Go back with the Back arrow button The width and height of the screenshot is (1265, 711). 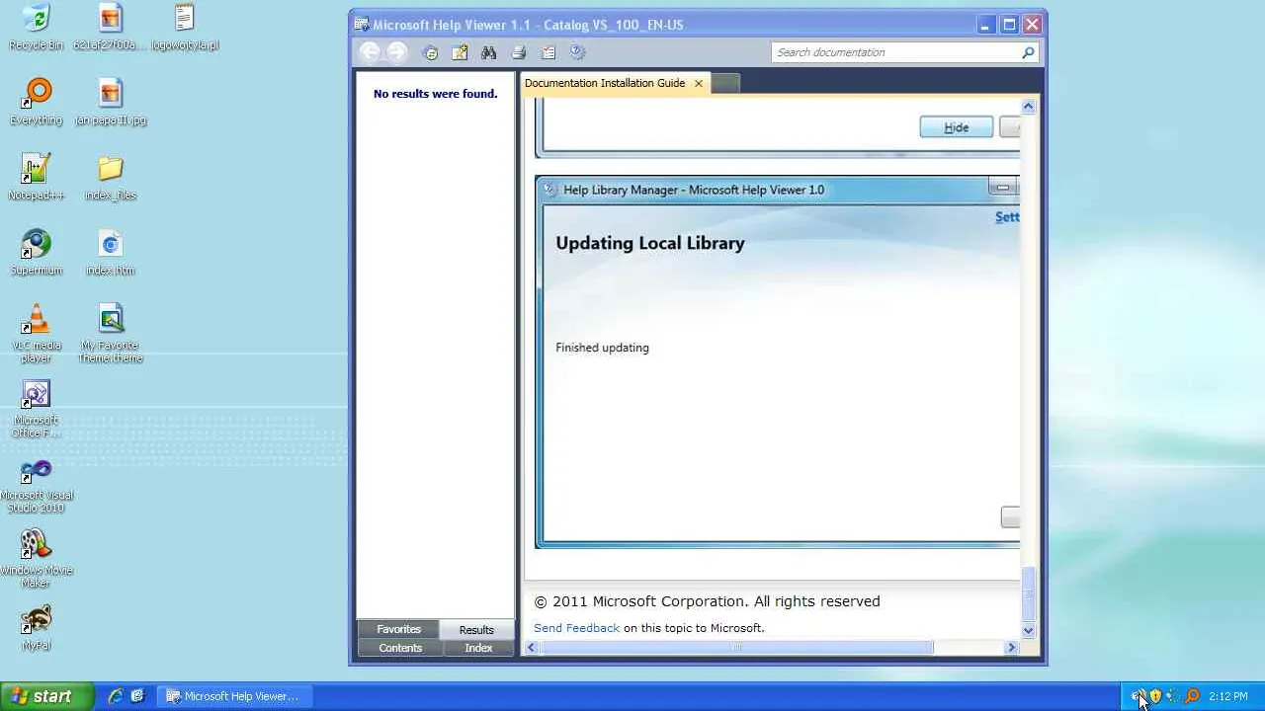(x=370, y=52)
